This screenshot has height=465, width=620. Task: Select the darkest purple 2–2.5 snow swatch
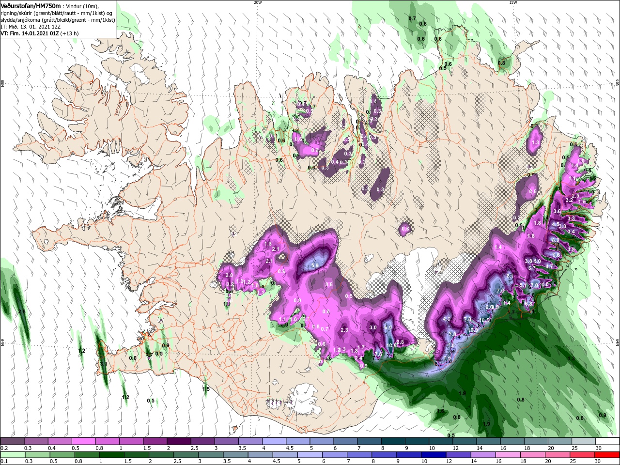coord(179,441)
